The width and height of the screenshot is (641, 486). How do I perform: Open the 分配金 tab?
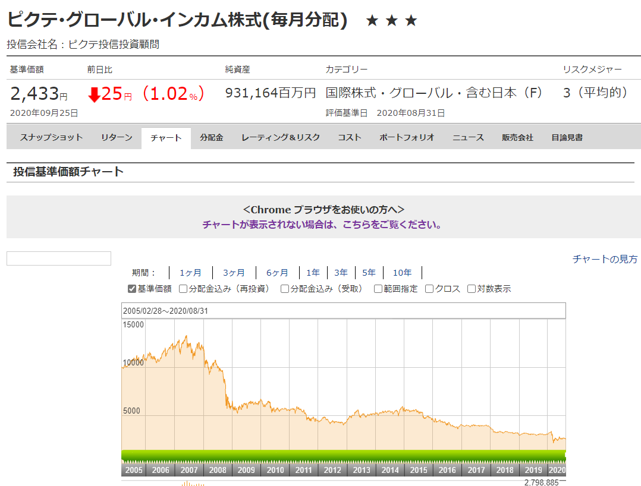[211, 138]
